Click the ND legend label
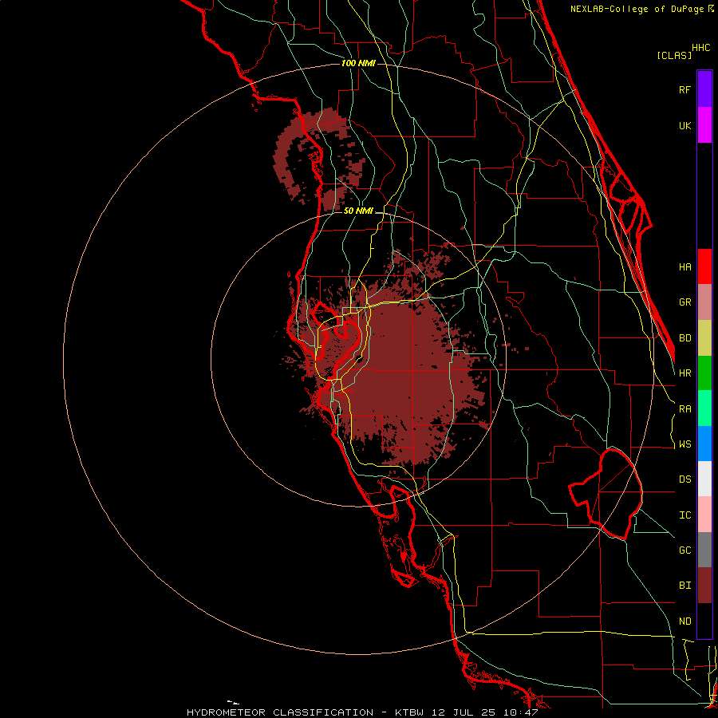The height and width of the screenshot is (718, 718). click(x=685, y=621)
